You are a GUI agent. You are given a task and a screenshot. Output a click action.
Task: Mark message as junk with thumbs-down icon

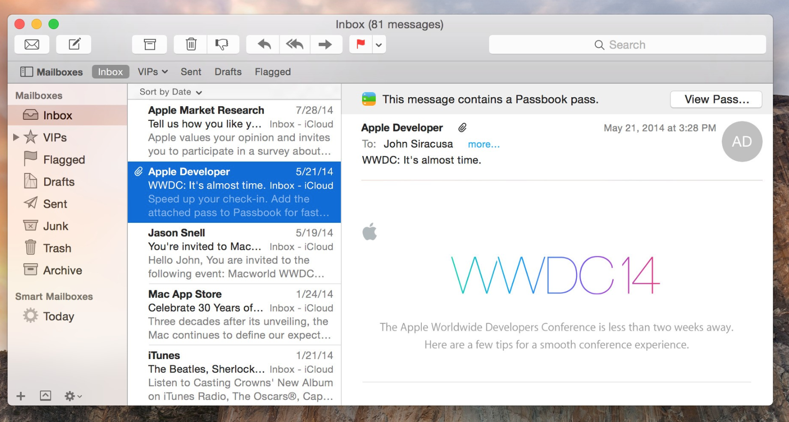tap(222, 45)
